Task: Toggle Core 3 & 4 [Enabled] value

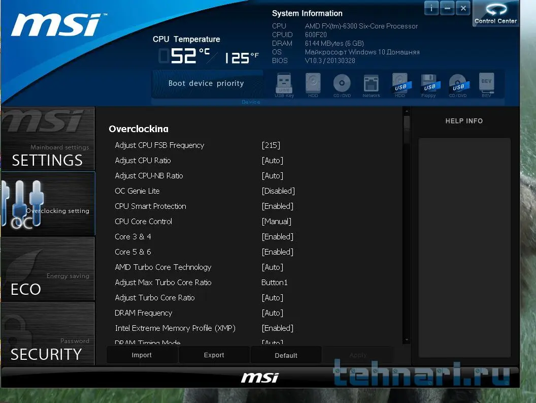Action: pyautogui.click(x=277, y=237)
